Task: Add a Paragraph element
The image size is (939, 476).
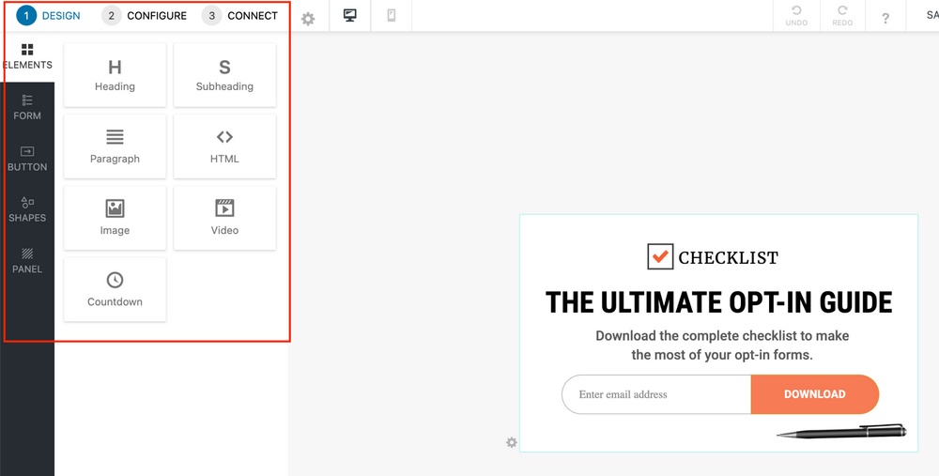Action: coord(115,146)
